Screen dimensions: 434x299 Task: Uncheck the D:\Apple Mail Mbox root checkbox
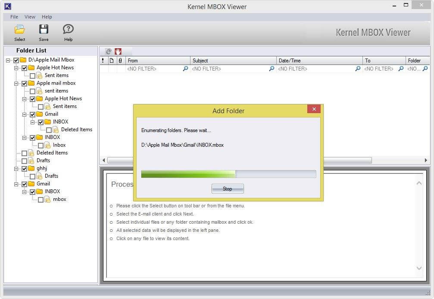pos(16,60)
